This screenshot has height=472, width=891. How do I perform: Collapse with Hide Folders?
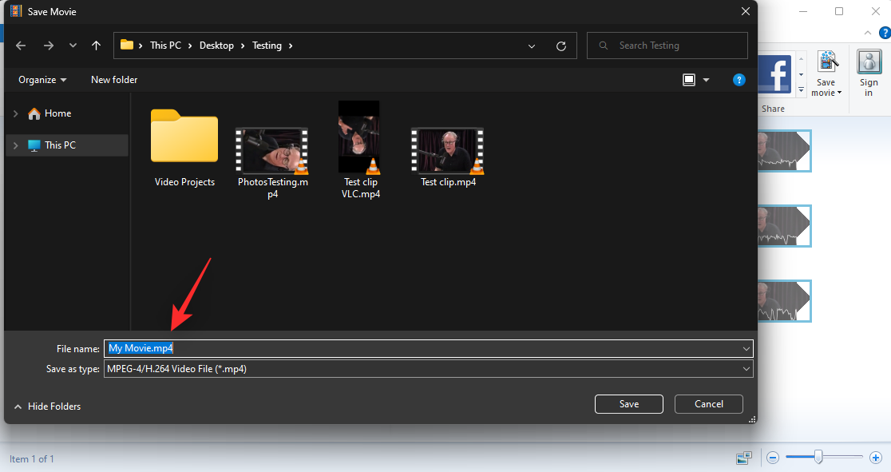(x=47, y=407)
